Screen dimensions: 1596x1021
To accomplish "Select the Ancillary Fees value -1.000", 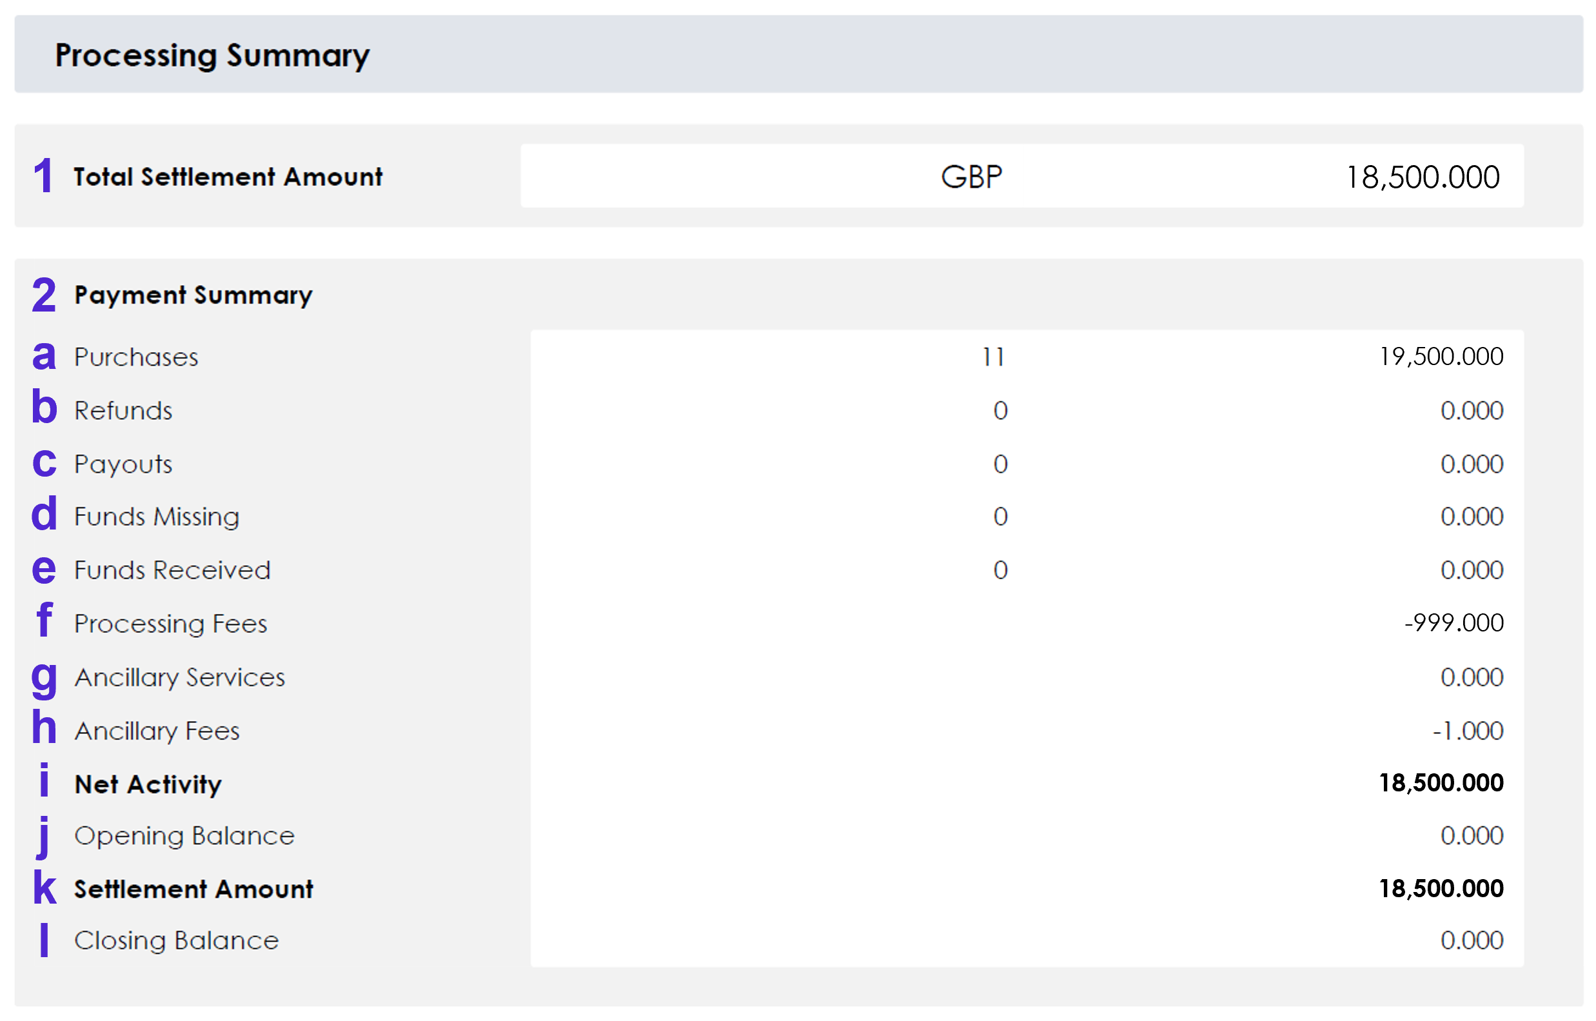I will (x=1468, y=731).
